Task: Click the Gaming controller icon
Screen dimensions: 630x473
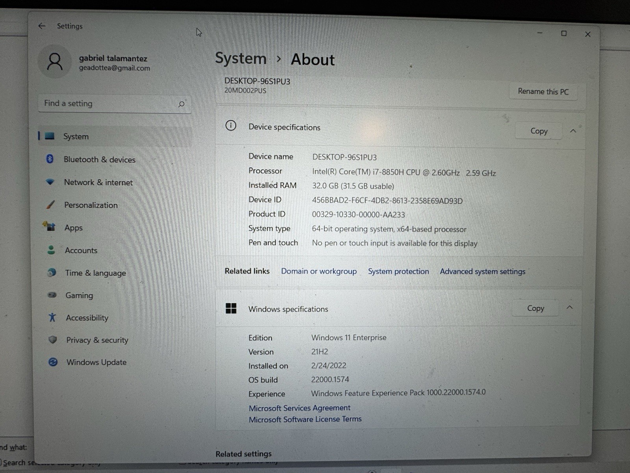Action: (52, 295)
